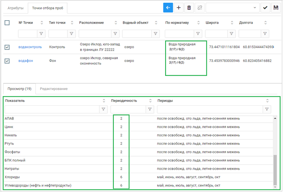Open filter icon for Показатель column
This screenshot has width=283, height=192.
(x=103, y=109)
